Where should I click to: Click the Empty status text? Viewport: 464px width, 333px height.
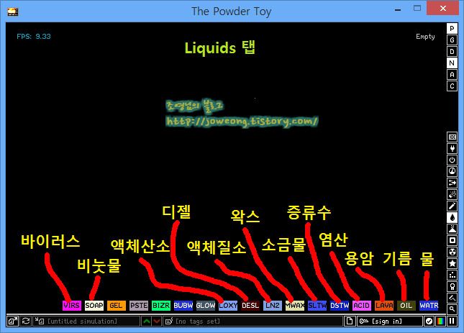coord(425,37)
